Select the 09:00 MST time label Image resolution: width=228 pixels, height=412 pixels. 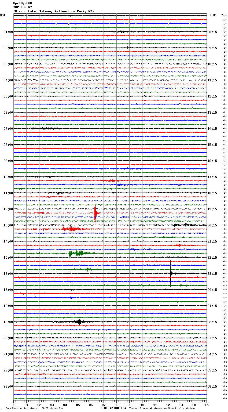point(8,161)
